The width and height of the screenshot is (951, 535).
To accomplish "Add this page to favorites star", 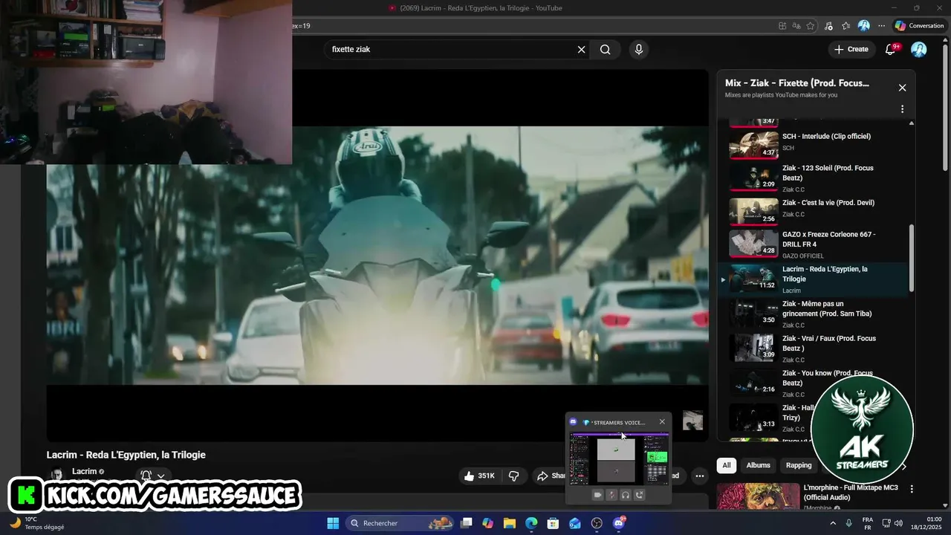I will tap(811, 25).
